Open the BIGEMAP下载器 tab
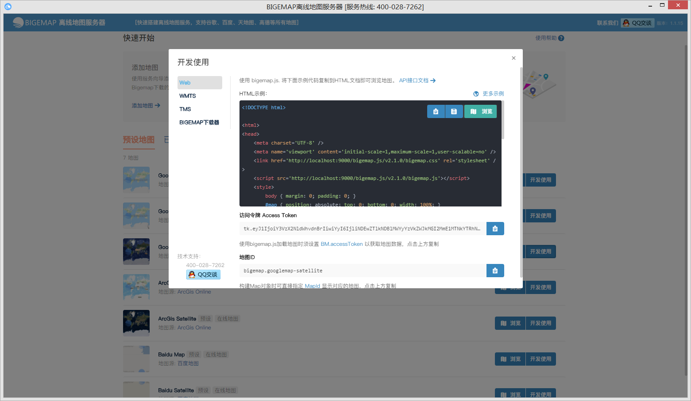The height and width of the screenshot is (401, 691). point(200,122)
